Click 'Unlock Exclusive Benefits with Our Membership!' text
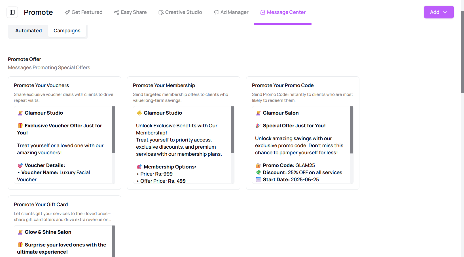This screenshot has height=257, width=464. pos(177,129)
